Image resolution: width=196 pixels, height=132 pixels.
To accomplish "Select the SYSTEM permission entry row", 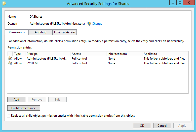I will click(75, 63).
